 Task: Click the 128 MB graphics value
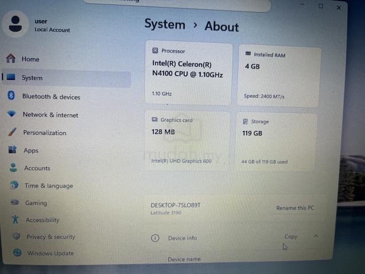pos(163,132)
